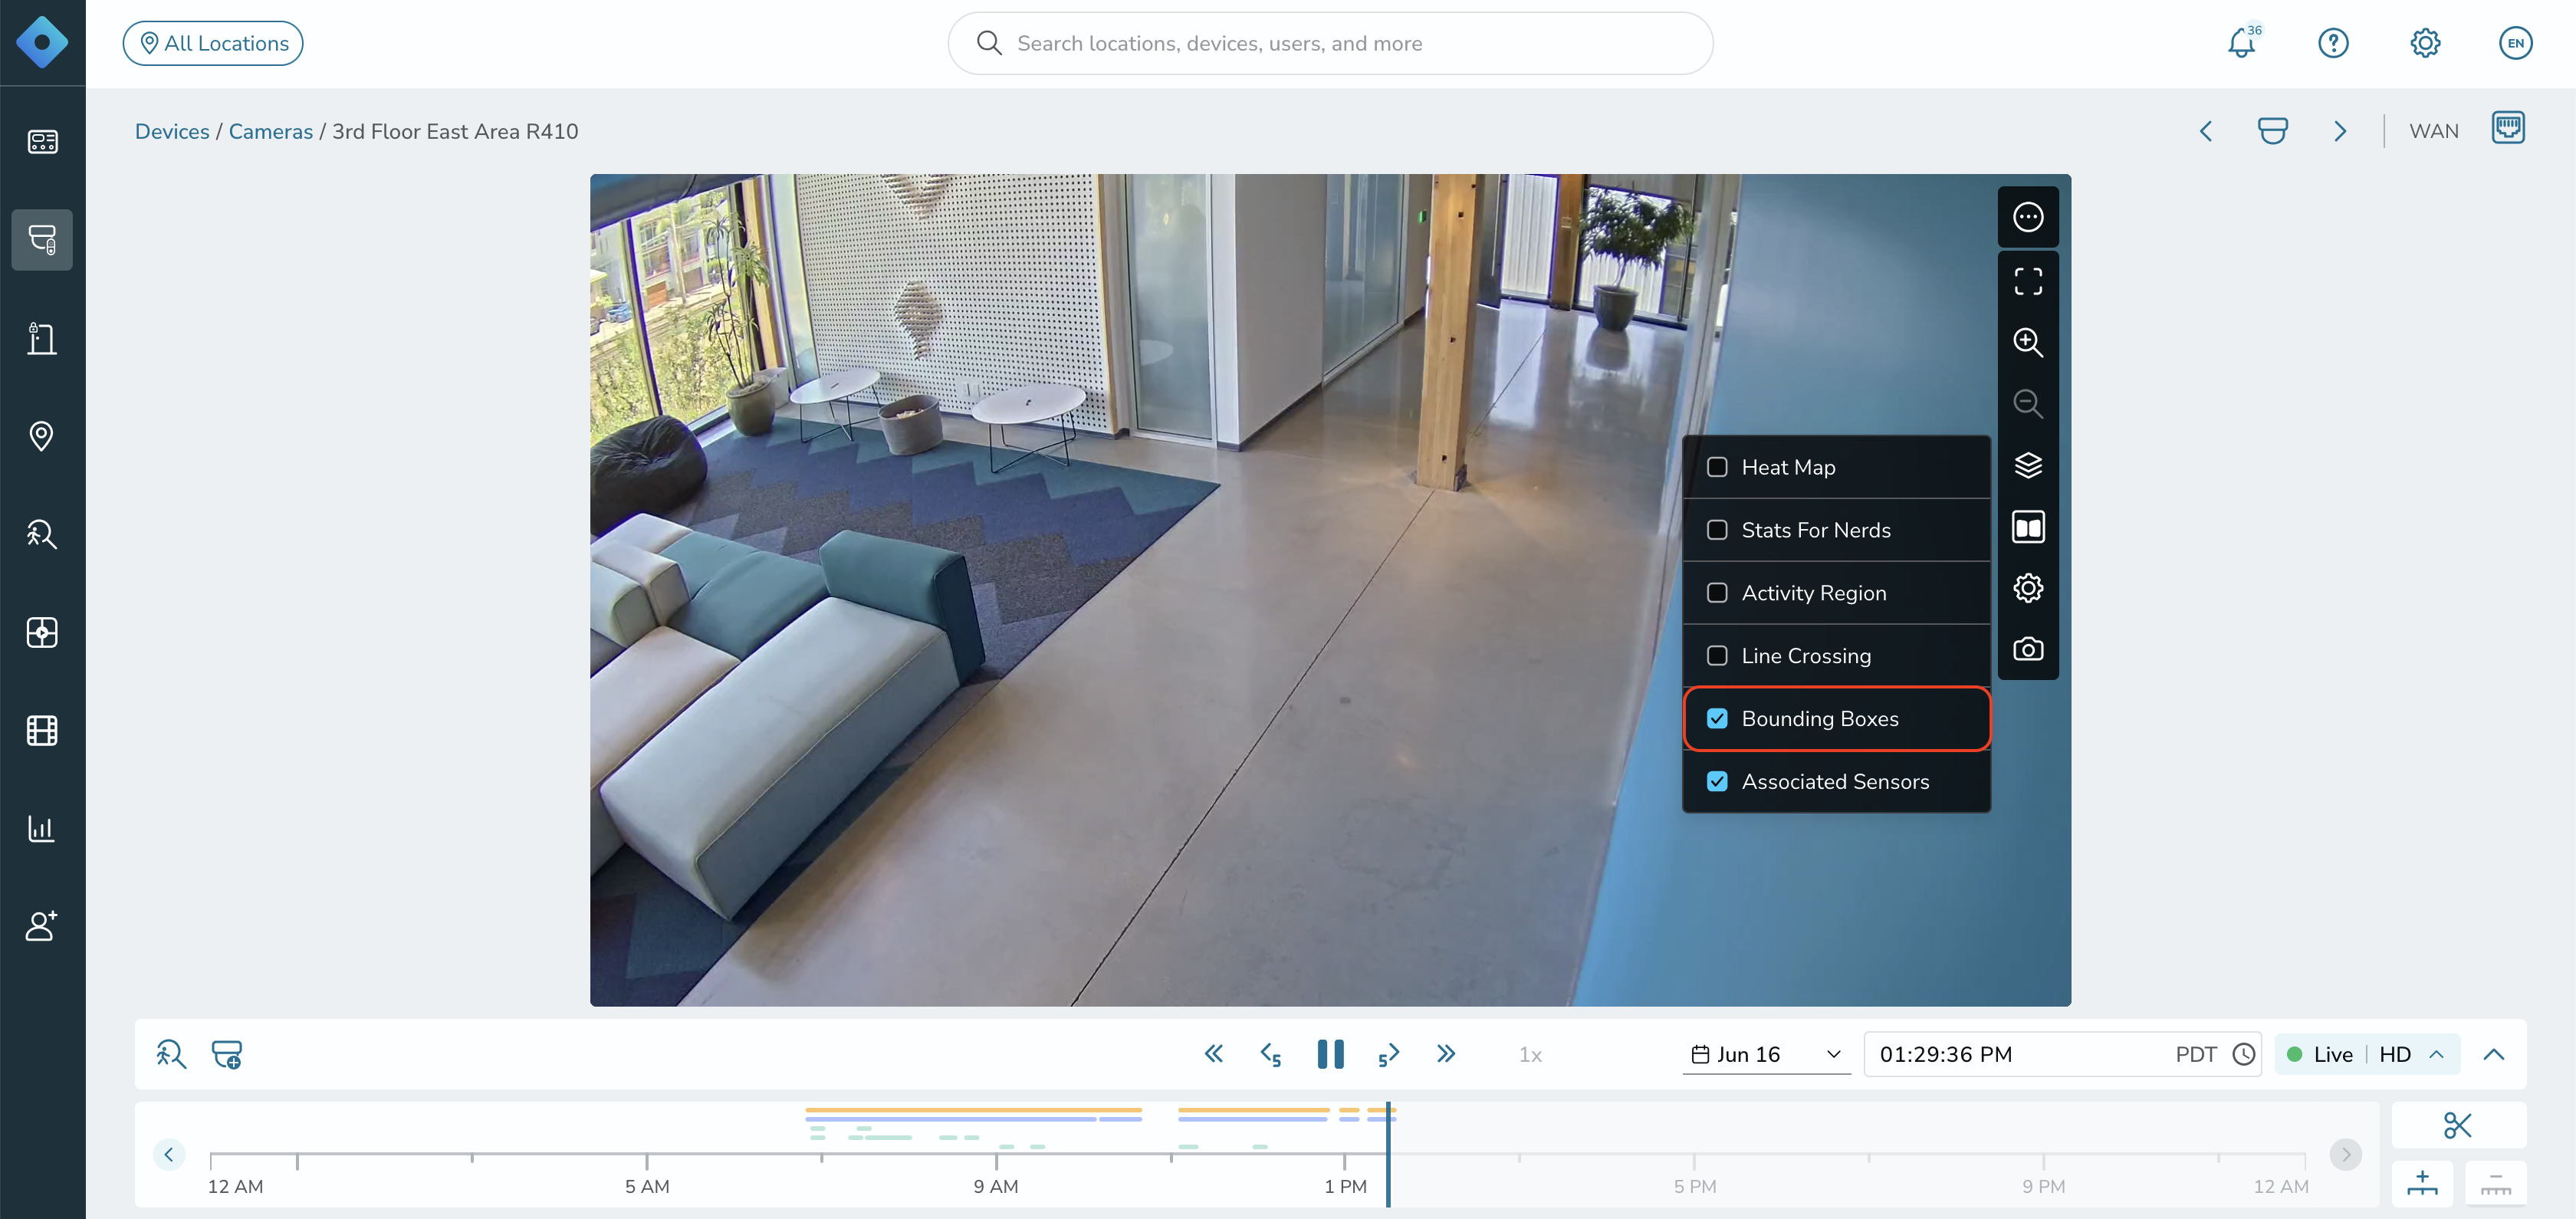Toggle the Line Crossing checkbox

point(1716,655)
